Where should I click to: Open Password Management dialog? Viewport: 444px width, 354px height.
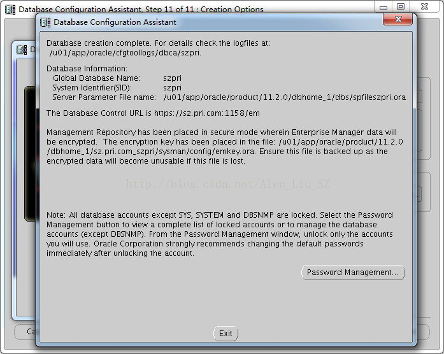tap(353, 273)
